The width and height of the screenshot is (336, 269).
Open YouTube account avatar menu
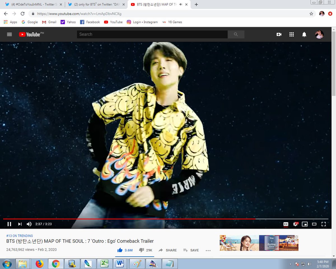[319, 34]
